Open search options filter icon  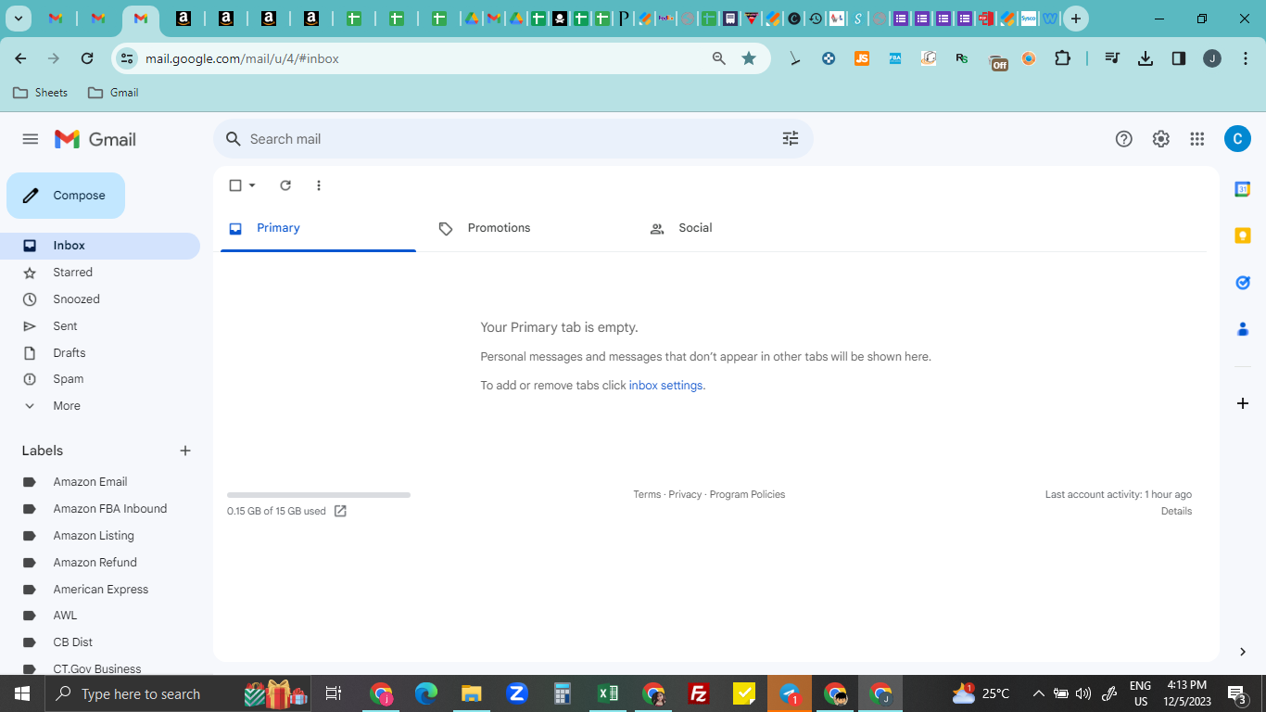click(x=791, y=138)
